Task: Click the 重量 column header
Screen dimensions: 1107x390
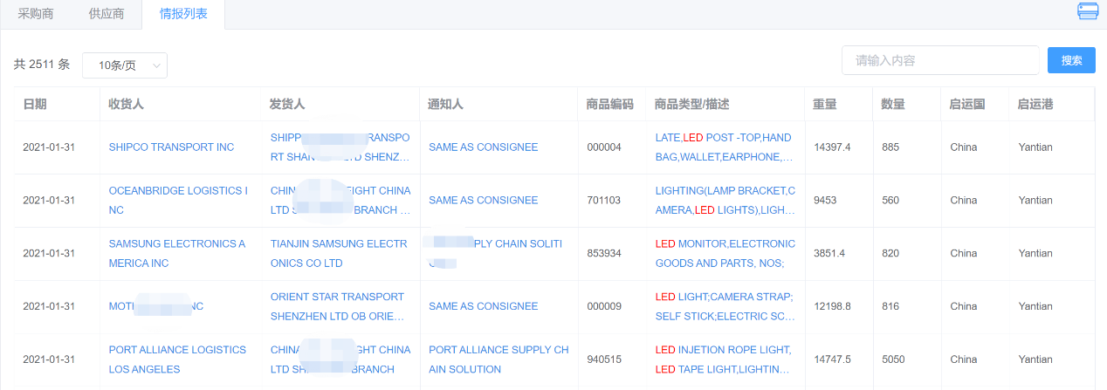Action: tap(825, 104)
